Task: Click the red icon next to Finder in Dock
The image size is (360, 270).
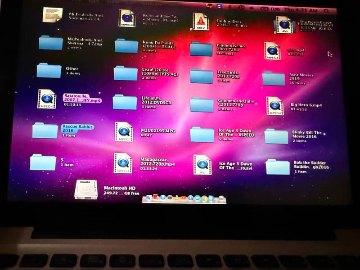Action: 155,197
